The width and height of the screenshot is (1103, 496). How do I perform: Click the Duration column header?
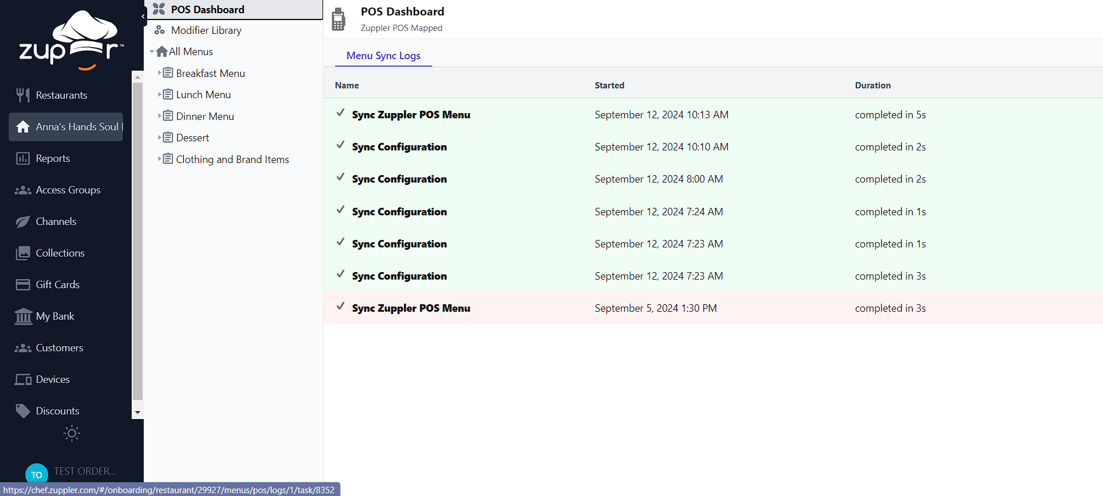873,86
